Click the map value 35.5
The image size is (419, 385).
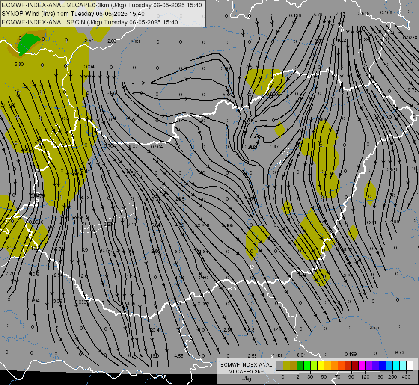click(374, 327)
